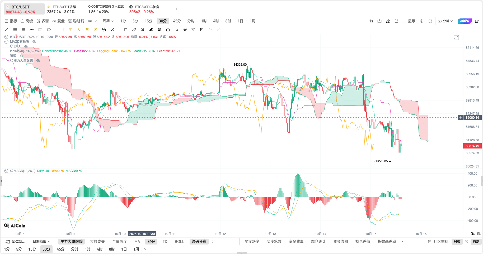Click the pencil edit icon
Screen dimensions: 483x254
coord(388,21)
